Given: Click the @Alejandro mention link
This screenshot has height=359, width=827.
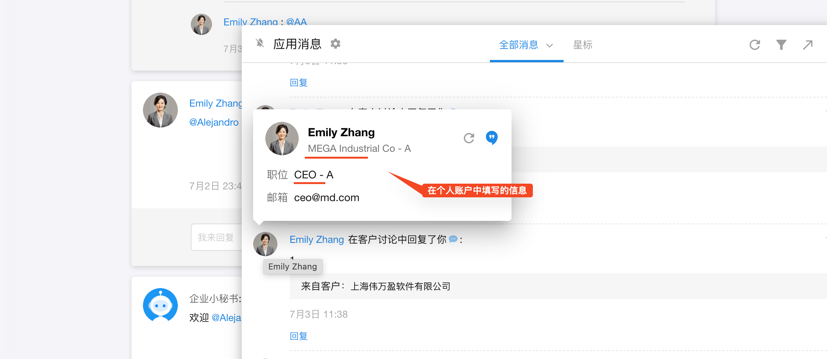Looking at the screenshot, I should (214, 122).
